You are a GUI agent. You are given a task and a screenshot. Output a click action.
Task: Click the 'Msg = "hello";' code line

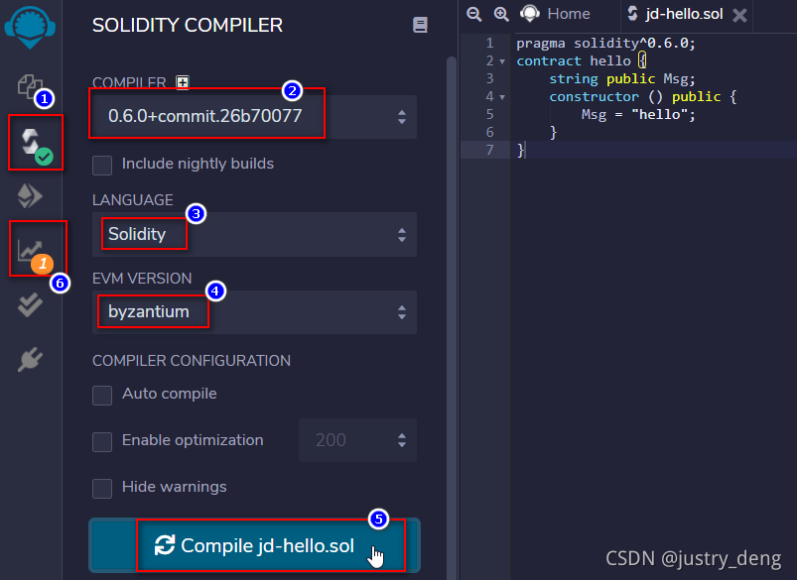click(638, 114)
